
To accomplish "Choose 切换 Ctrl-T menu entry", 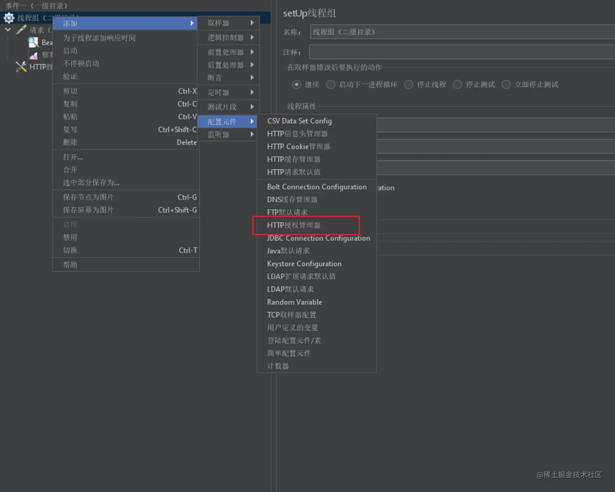I will pos(126,250).
